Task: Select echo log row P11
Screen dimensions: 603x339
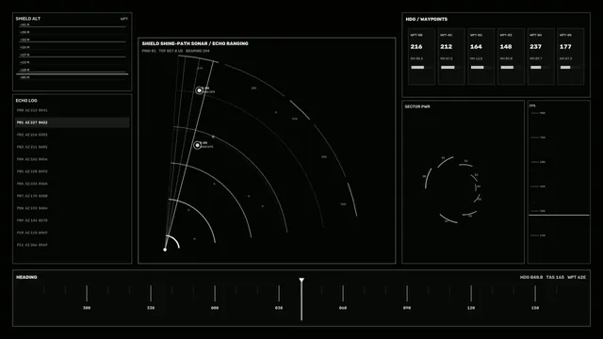Action: (x=73, y=245)
